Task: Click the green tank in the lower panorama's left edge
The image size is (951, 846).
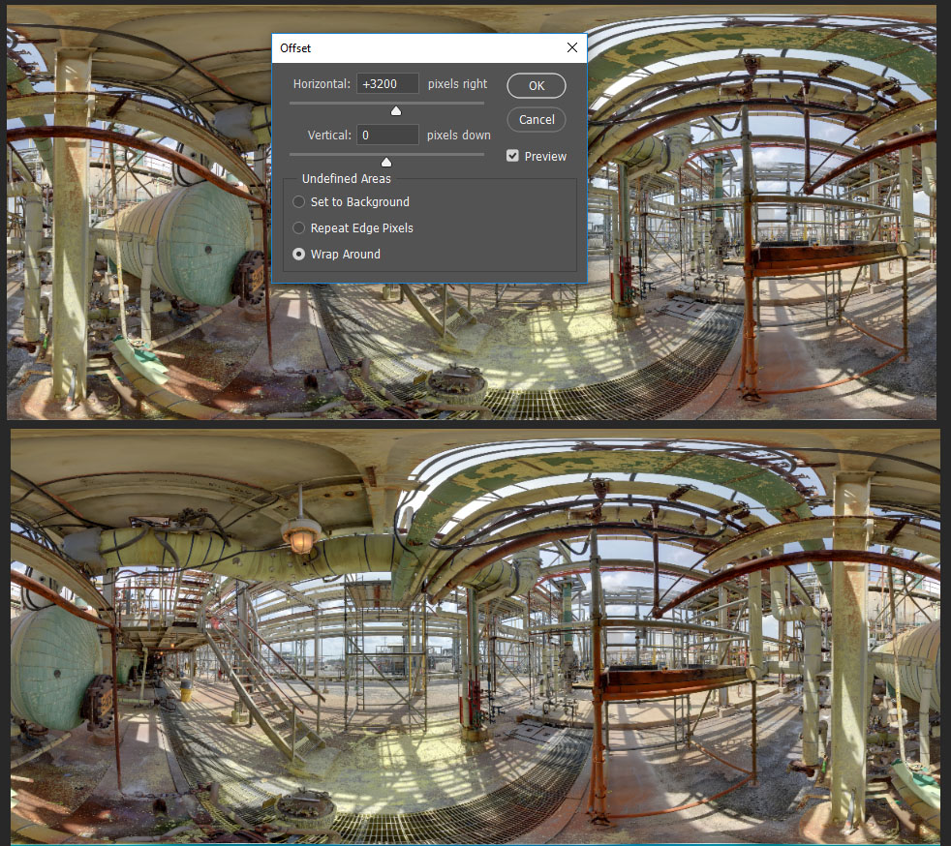Action: [x=53, y=668]
